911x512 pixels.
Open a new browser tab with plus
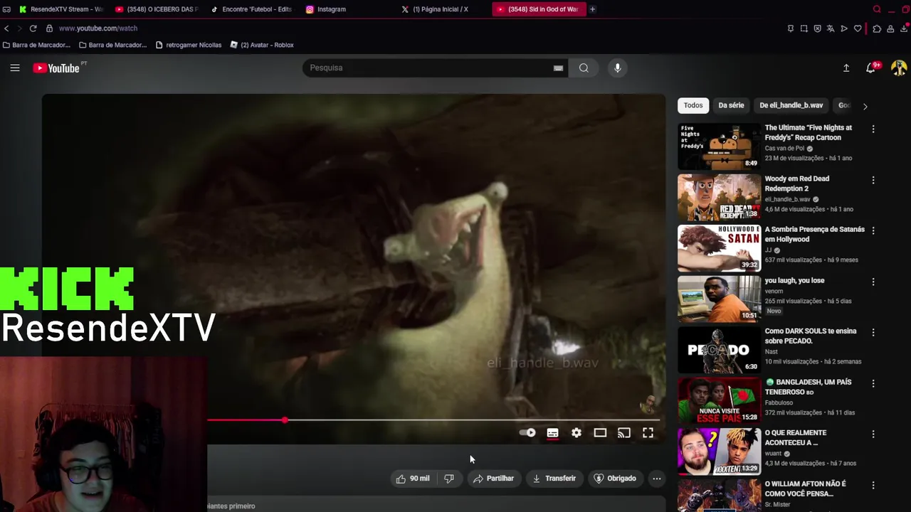click(x=592, y=9)
